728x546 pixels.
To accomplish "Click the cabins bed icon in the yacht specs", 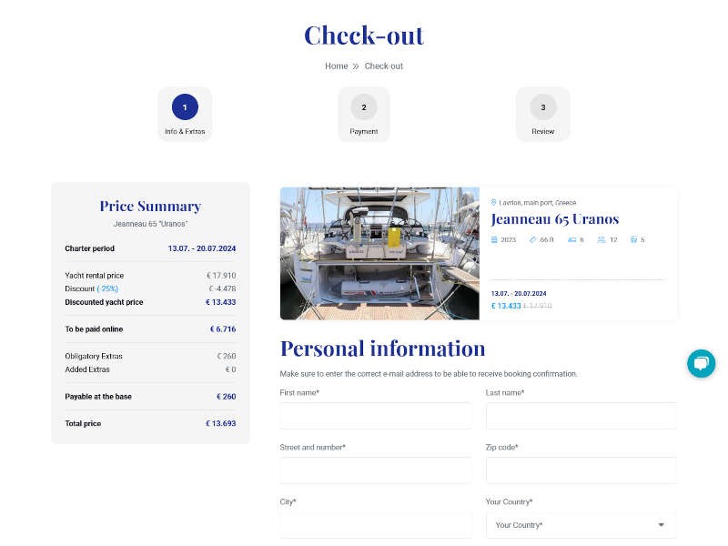I will click(572, 239).
